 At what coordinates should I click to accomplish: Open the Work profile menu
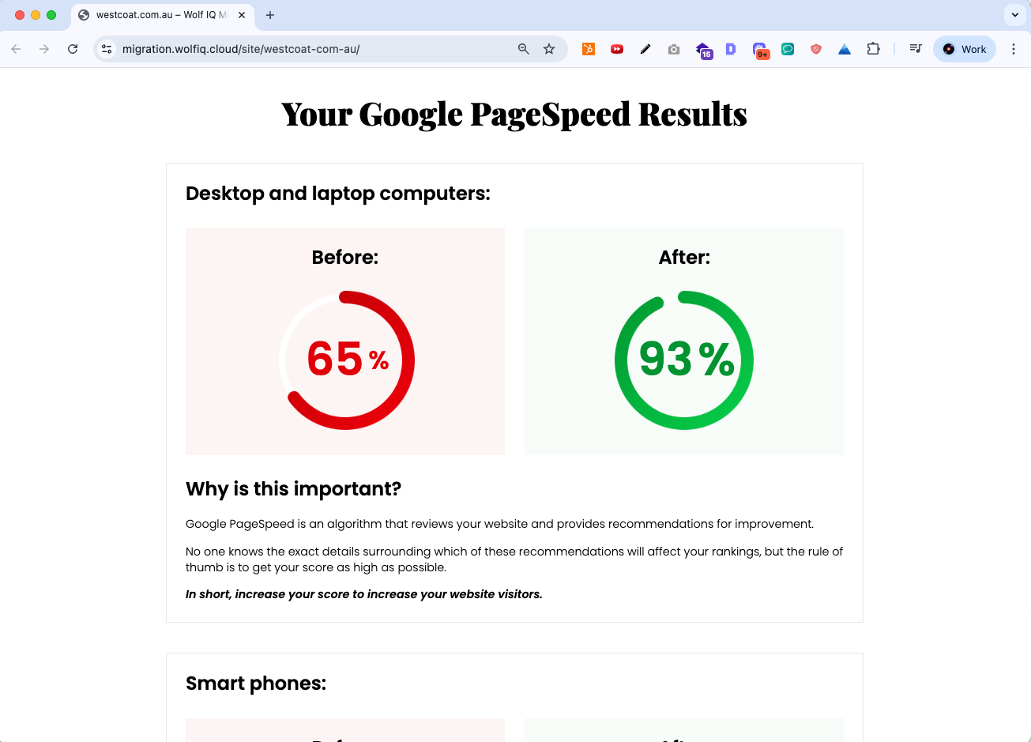click(x=964, y=49)
